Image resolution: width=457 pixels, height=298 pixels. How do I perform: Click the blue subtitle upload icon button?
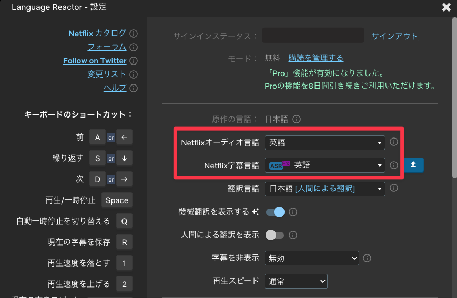click(413, 165)
